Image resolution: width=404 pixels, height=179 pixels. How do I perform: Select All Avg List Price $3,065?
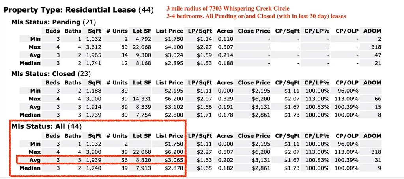click(174, 160)
